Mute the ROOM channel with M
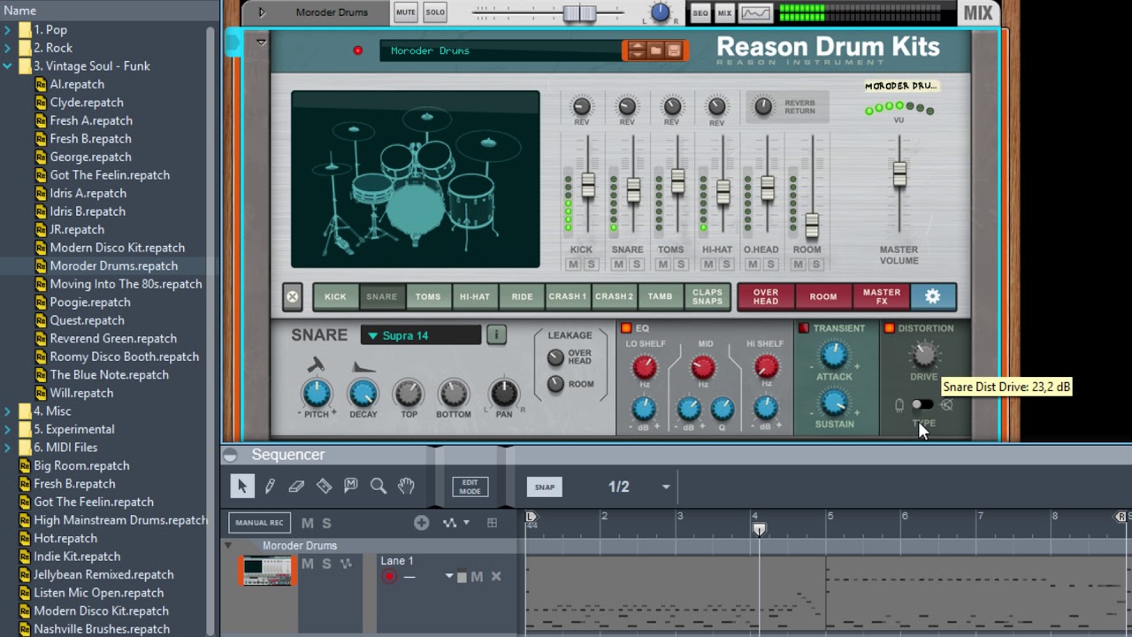The height and width of the screenshot is (637, 1132). 799,265
